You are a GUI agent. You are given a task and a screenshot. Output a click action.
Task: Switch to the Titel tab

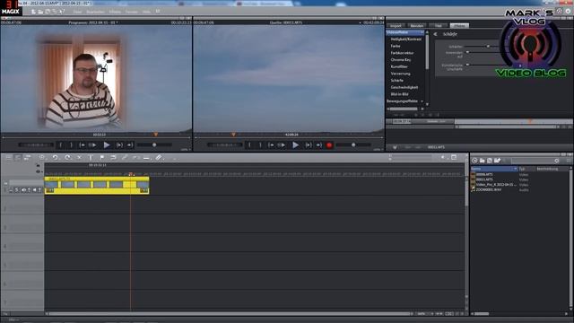click(439, 26)
